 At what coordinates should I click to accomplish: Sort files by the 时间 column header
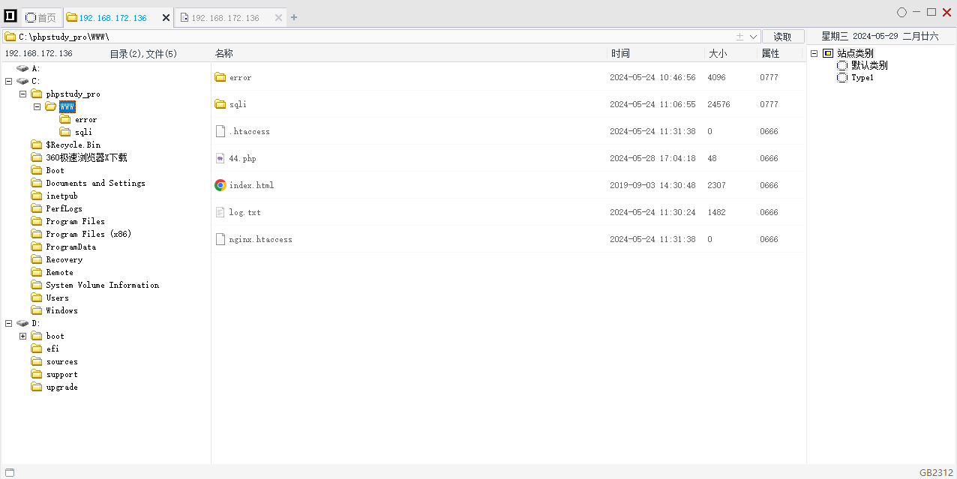click(620, 53)
